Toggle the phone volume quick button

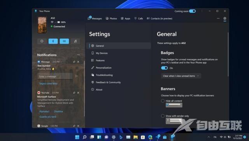[x=64, y=41]
